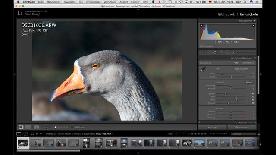Toggle the filter lock switch
Viewport: 276px width, 155px height.
259,134
